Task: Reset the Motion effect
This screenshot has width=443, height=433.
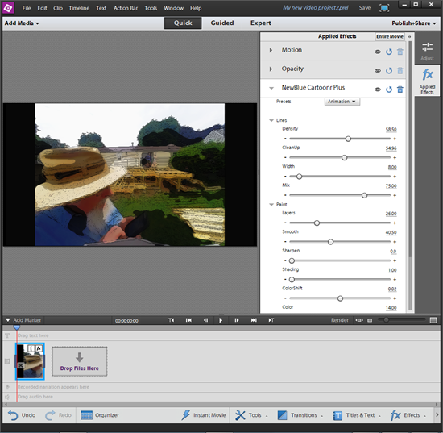Action: (x=389, y=52)
